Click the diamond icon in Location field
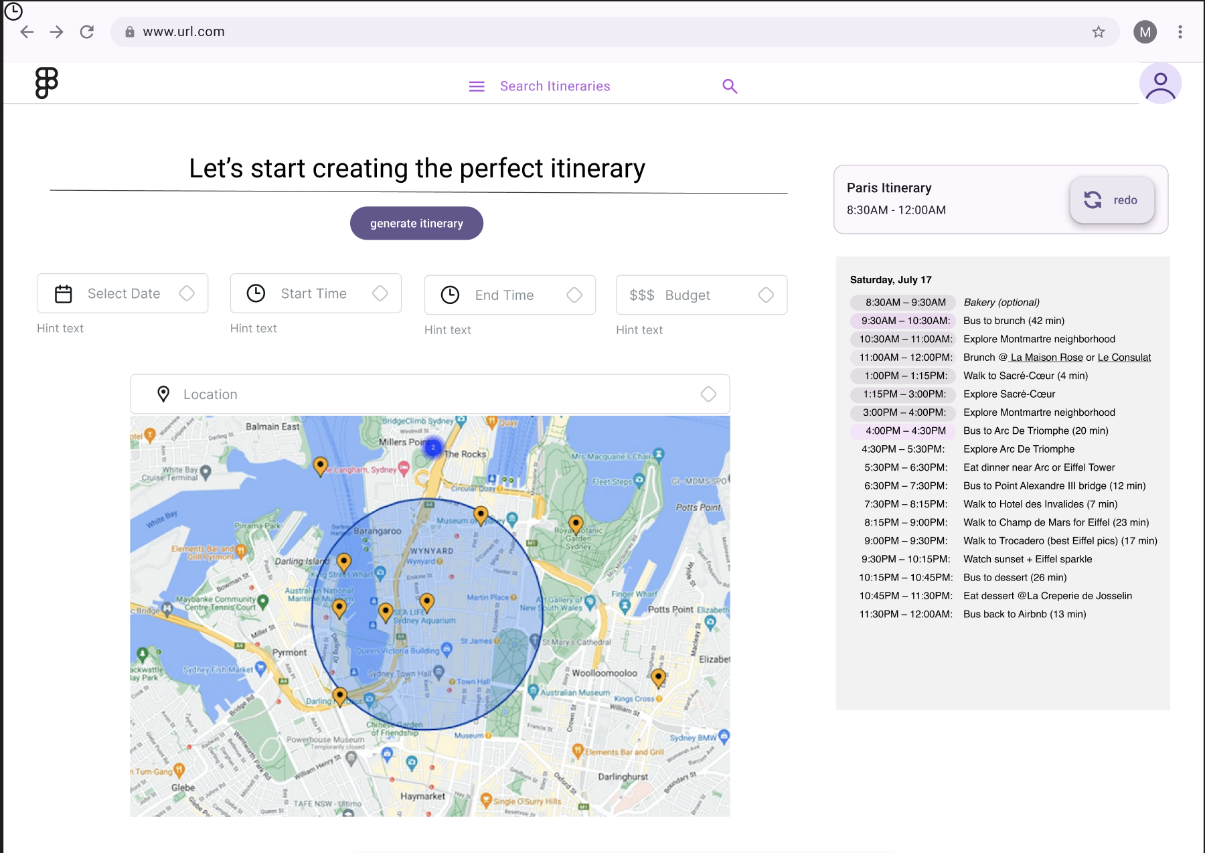 pos(708,394)
